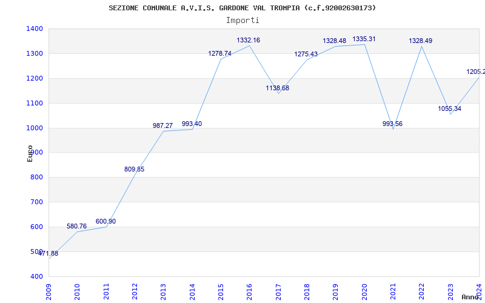Select the 1138.68 data label
Image resolution: width=485 pixels, height=303 pixels.
(278, 88)
